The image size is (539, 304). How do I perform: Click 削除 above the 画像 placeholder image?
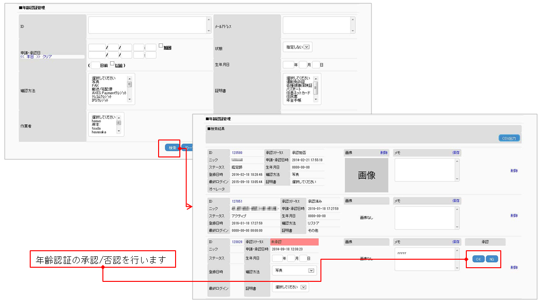384,153
